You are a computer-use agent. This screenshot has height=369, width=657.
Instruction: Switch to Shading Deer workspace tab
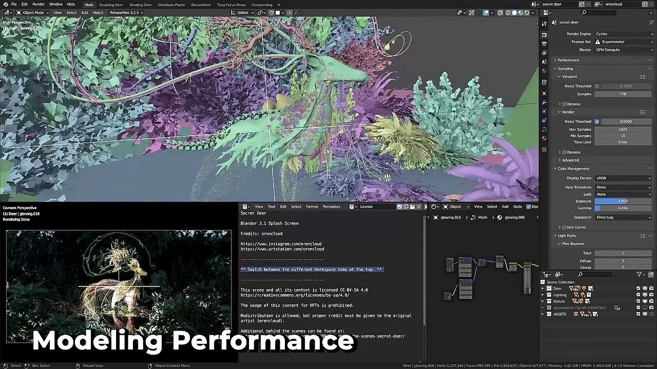click(140, 5)
